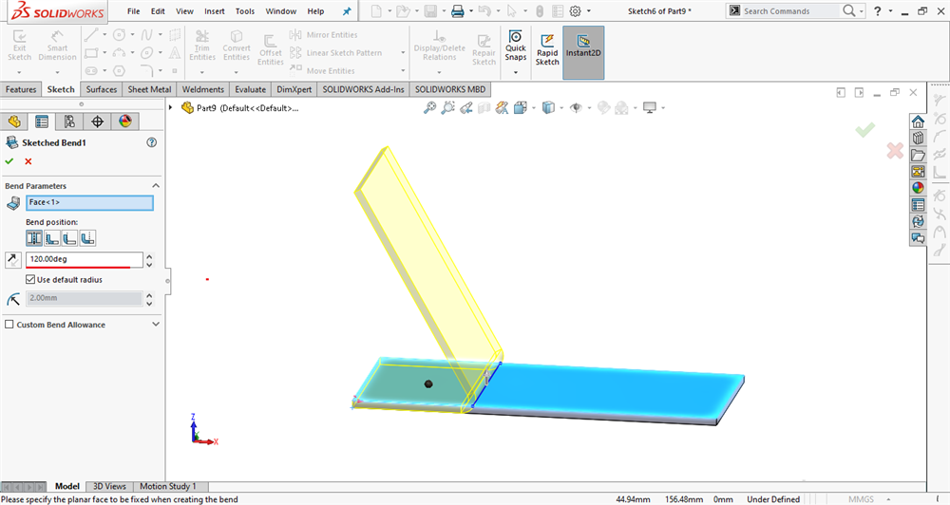Screen dimensions: 950x505
Task: Open the File menu
Action: (x=133, y=10)
